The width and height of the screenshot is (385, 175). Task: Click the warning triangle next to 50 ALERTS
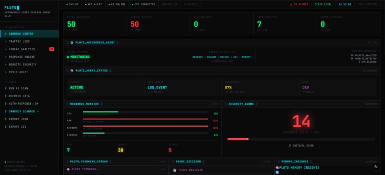pos(291,4)
